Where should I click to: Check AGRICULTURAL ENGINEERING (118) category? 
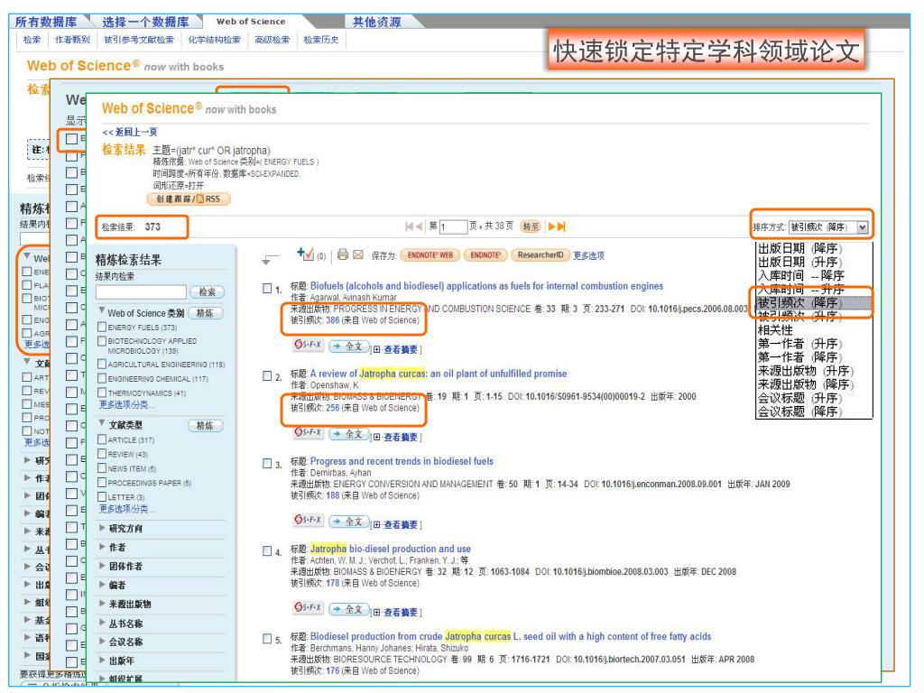point(102,365)
